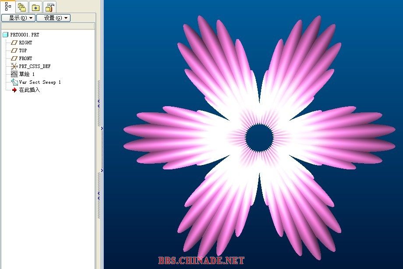Open the 设置 dropdown menu
The image size is (403, 269).
pyautogui.click(x=53, y=18)
